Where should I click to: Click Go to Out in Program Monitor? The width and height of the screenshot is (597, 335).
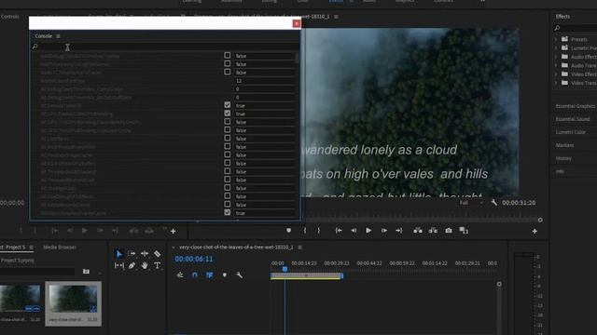pyautogui.click(x=398, y=231)
